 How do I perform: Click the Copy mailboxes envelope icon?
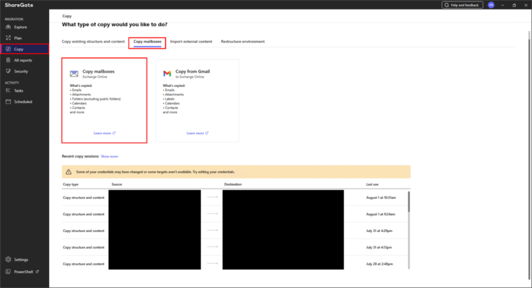click(74, 73)
